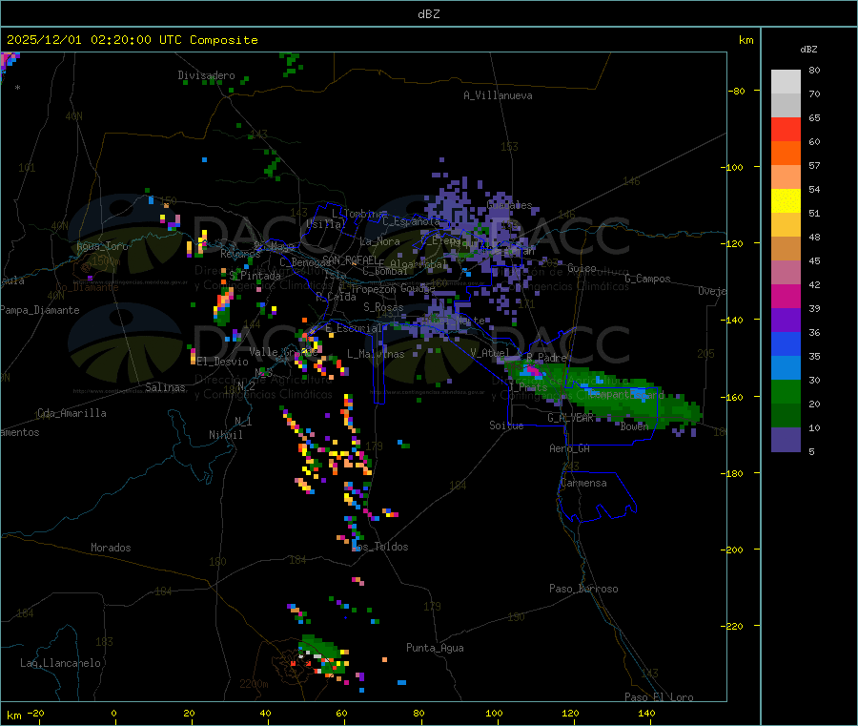Click the 'dBZ' title at the top
858x726 pixels.
tap(428, 14)
